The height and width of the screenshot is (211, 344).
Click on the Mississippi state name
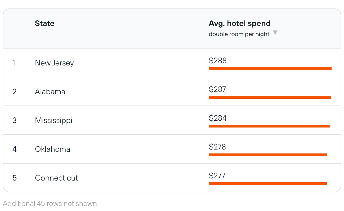53,120
